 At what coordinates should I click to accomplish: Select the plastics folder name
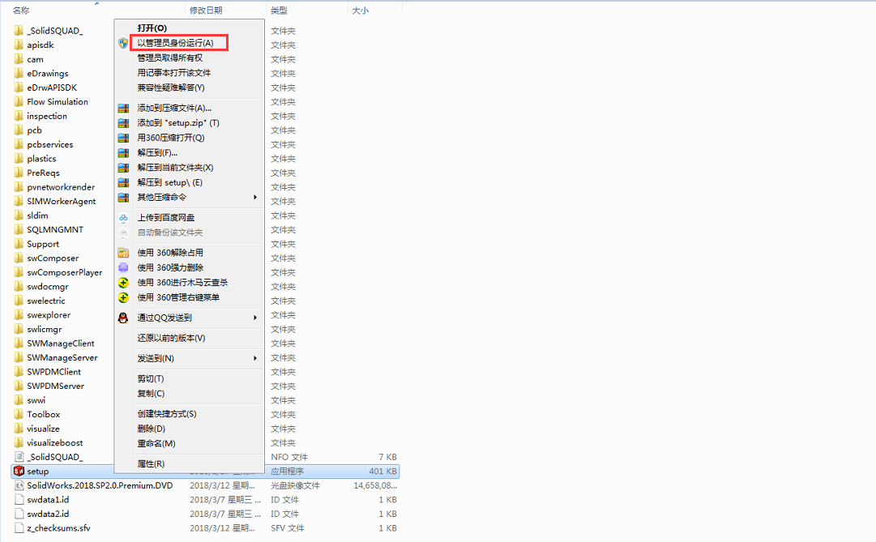pos(41,159)
